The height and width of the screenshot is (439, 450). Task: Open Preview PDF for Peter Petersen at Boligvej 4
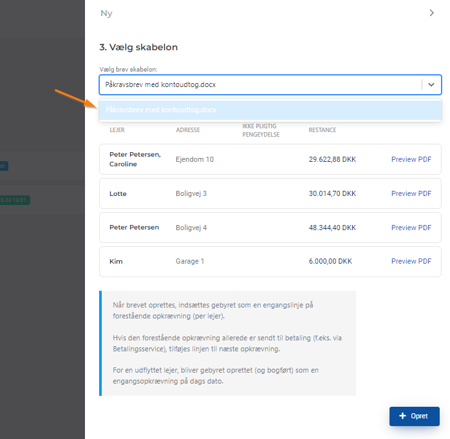[x=411, y=228]
